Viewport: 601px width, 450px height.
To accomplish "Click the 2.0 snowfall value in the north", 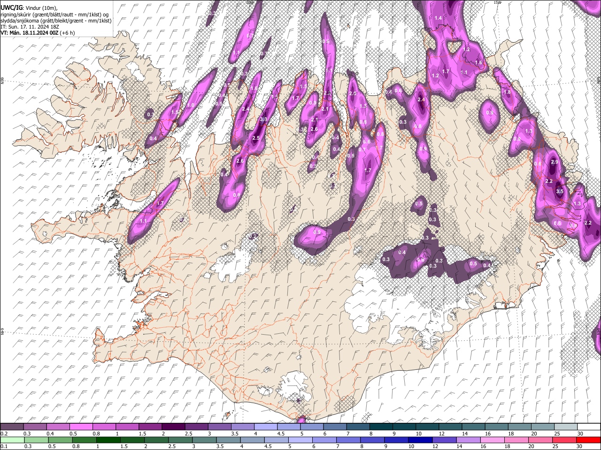I will click(354, 93).
